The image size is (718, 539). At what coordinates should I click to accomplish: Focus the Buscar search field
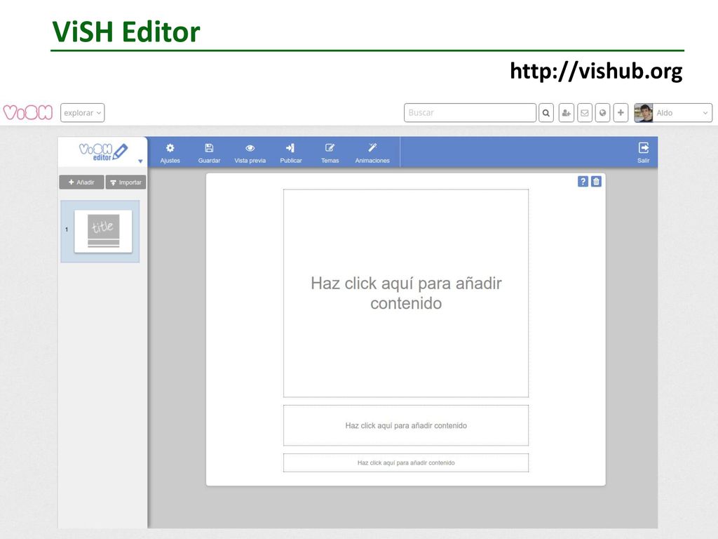tap(470, 113)
